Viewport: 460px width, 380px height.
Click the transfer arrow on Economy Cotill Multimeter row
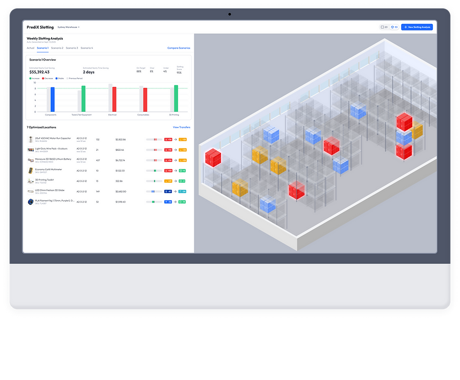click(175, 171)
